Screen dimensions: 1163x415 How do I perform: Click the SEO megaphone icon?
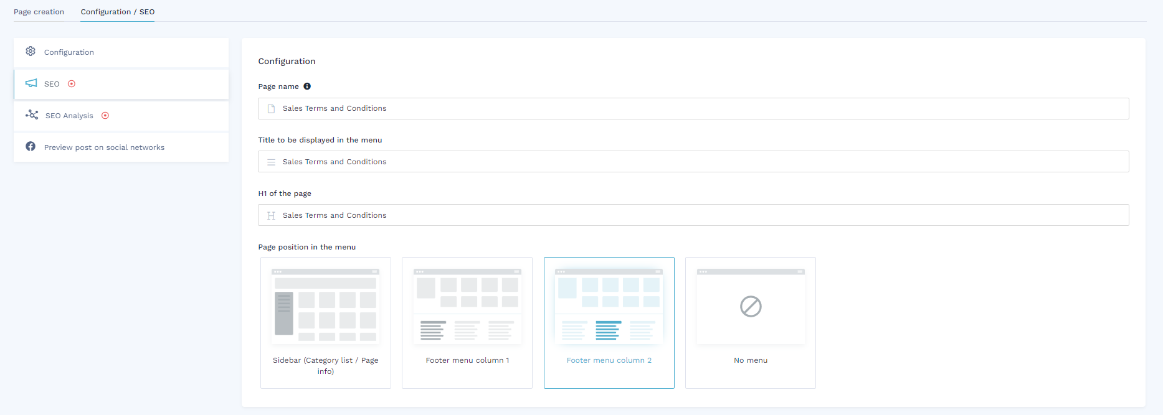click(31, 83)
